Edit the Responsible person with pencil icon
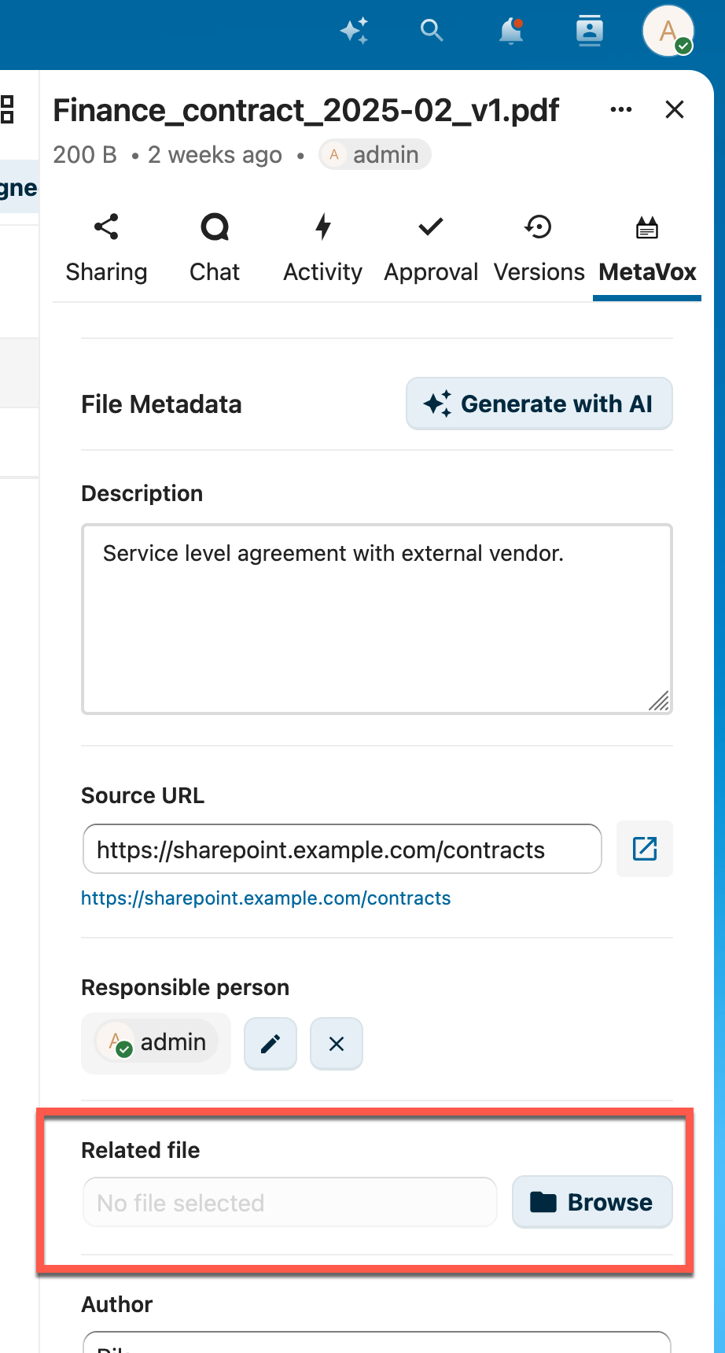Image resolution: width=725 pixels, height=1353 pixels. 270,1044
